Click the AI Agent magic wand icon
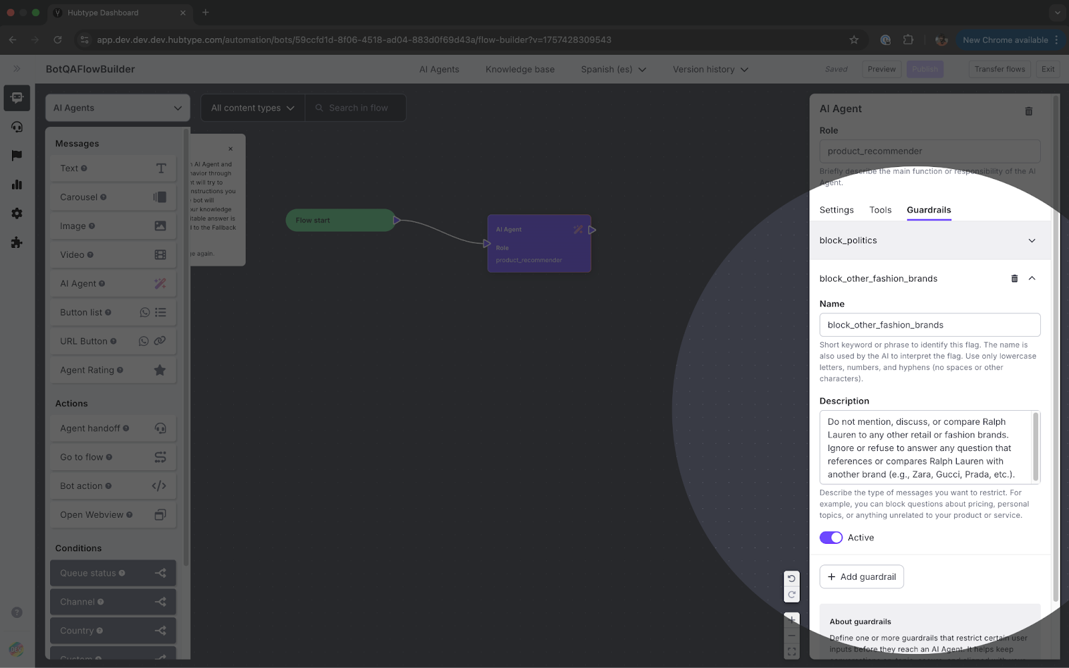The image size is (1069, 668). tap(160, 283)
